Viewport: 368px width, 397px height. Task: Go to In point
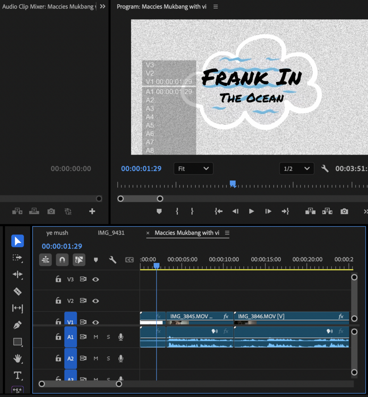pyautogui.click(x=219, y=211)
